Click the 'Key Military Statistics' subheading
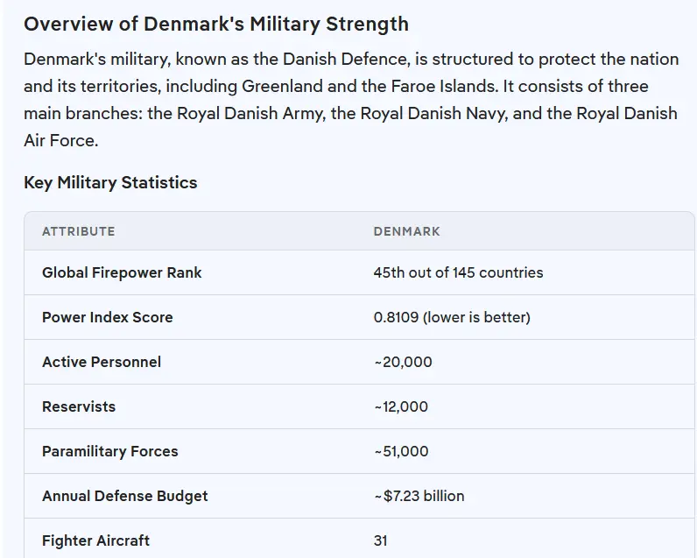 [110, 182]
